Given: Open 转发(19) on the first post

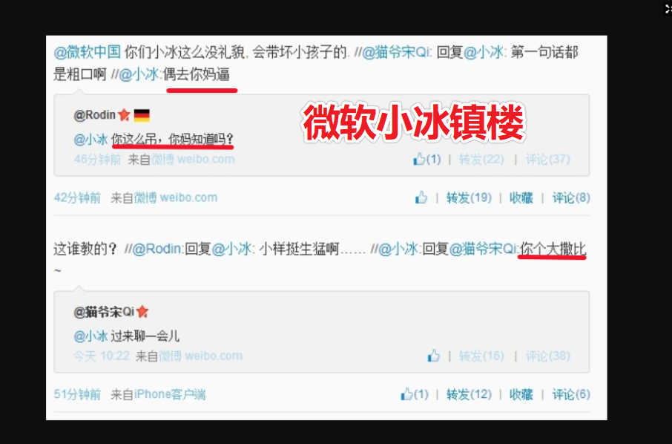Looking at the screenshot, I should click(469, 197).
